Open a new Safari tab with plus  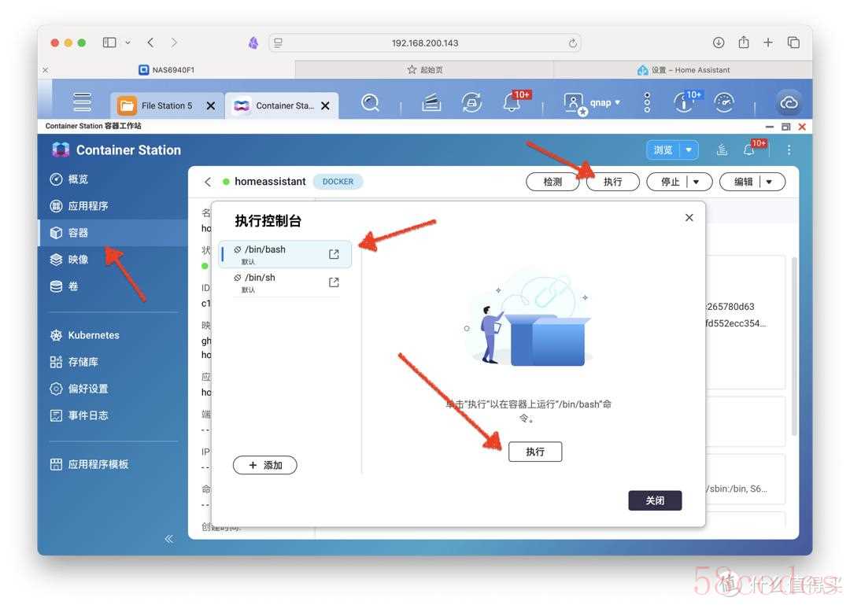click(x=768, y=42)
